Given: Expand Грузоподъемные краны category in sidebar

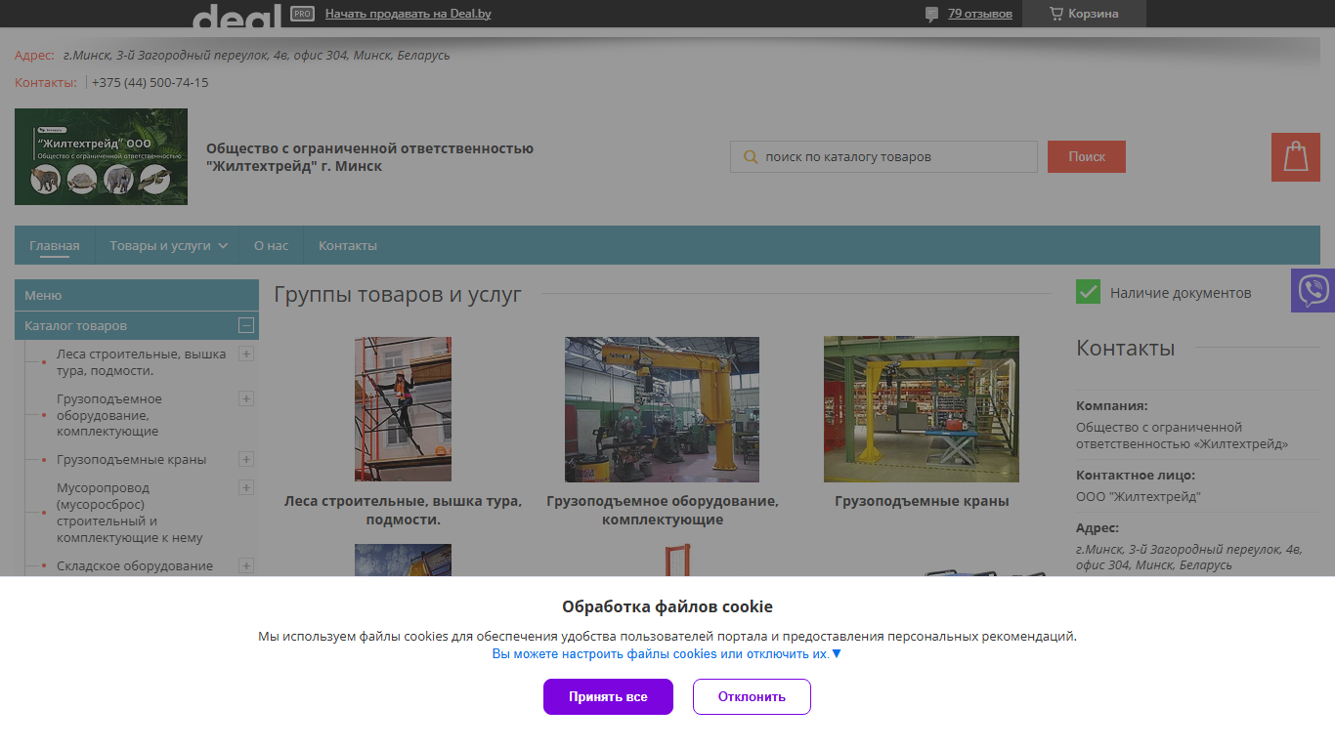Looking at the screenshot, I should point(246,459).
